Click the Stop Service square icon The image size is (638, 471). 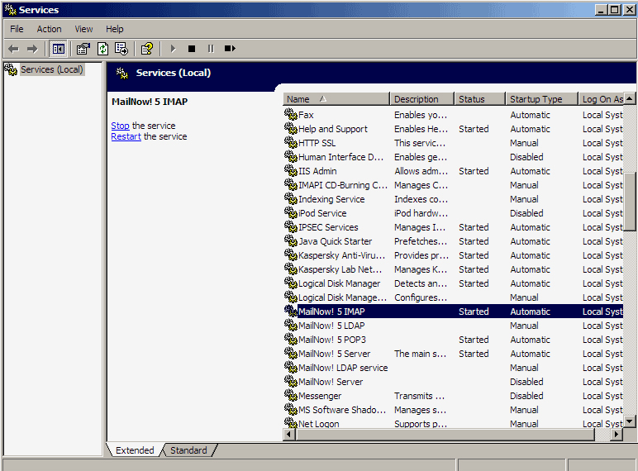192,49
